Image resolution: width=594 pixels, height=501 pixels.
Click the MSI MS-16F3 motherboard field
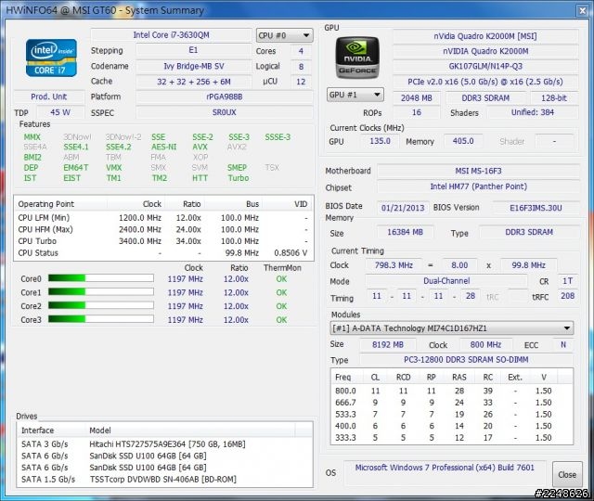[x=478, y=171]
